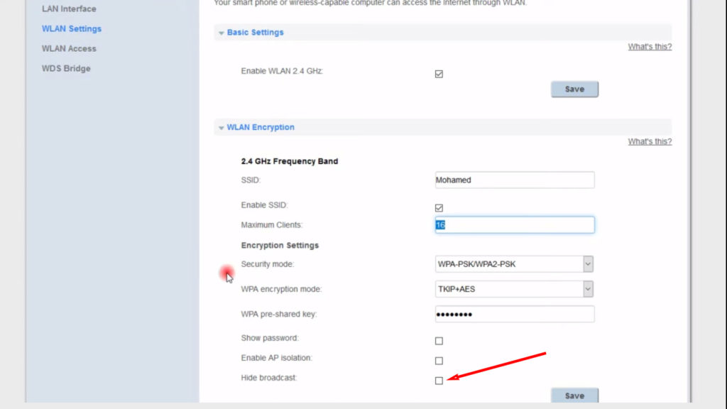727x409 pixels.
Task: Enable the AP isolation checkbox
Action: [439, 361]
